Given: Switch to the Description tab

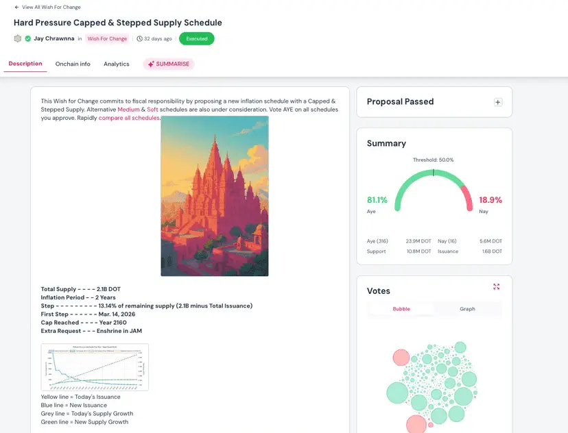Looking at the screenshot, I should point(25,64).
